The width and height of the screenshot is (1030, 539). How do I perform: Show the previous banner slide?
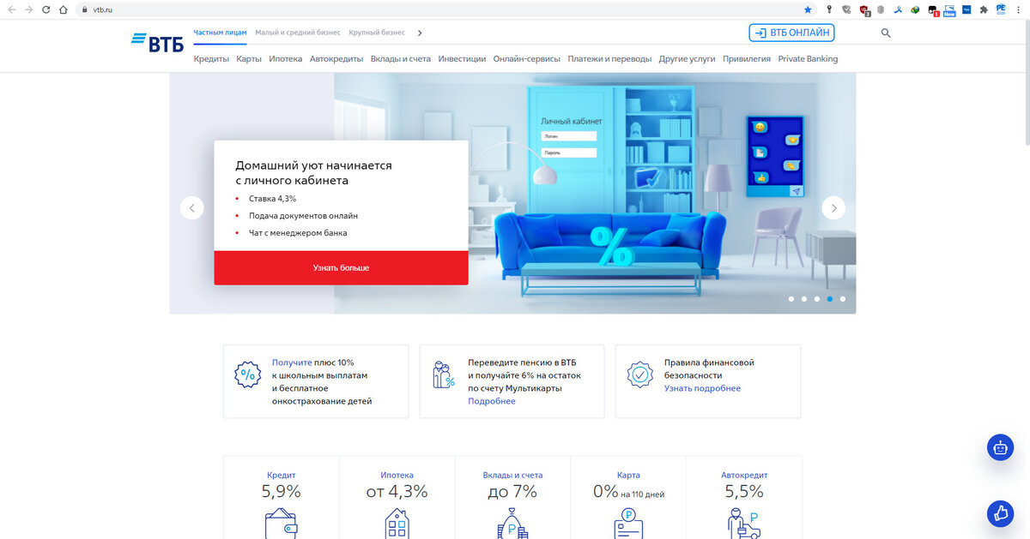[x=191, y=208]
